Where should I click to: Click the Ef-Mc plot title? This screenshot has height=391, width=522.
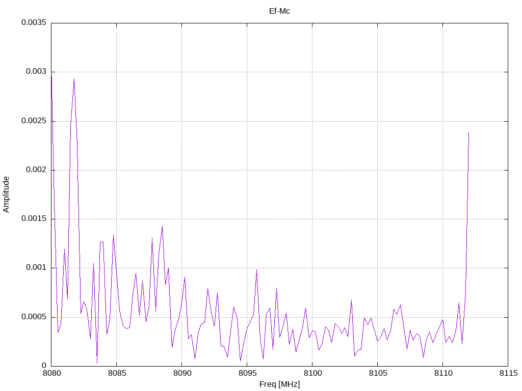coord(279,11)
